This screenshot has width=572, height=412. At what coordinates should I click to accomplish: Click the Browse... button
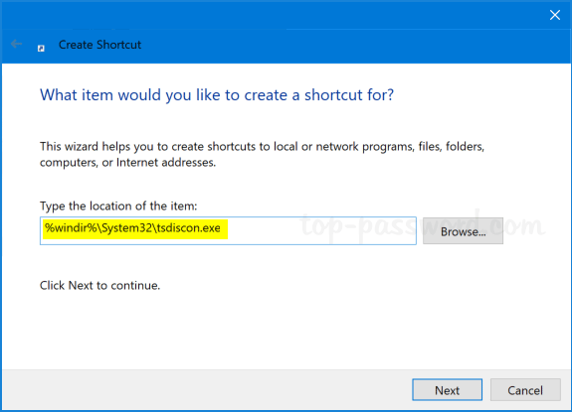[x=463, y=231]
